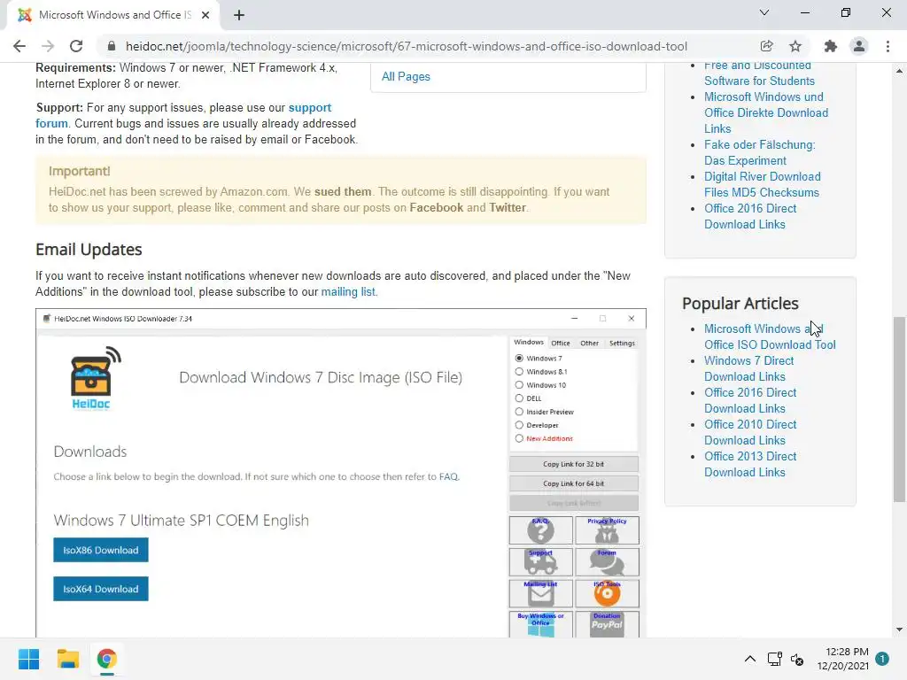Click the Chrome taskbar icon
The image size is (907, 680).
[107, 659]
